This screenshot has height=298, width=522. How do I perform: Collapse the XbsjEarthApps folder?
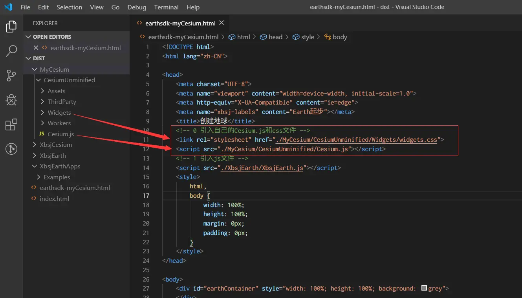pos(76,166)
